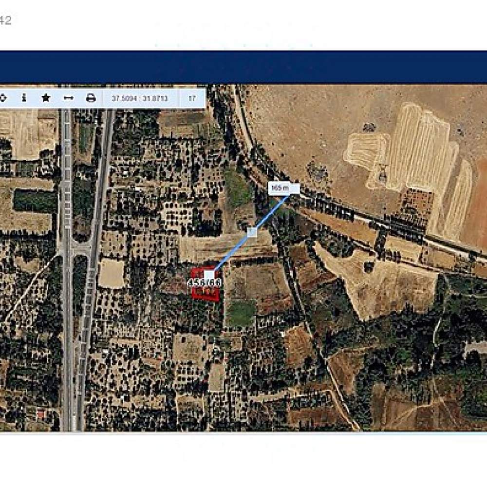Select the measurement endpoint near the distance label
The image size is (487, 487).
[x=295, y=189]
